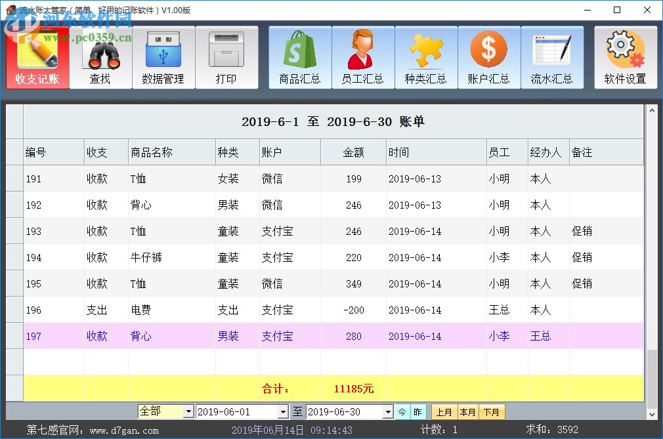Open 软件设置 software settings
The width and height of the screenshot is (663, 439).
(626, 58)
